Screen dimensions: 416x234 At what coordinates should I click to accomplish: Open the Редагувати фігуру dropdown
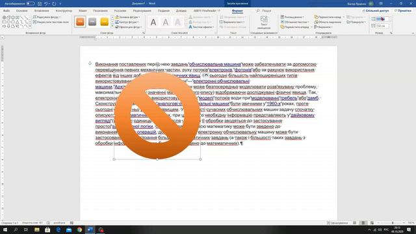47,17
